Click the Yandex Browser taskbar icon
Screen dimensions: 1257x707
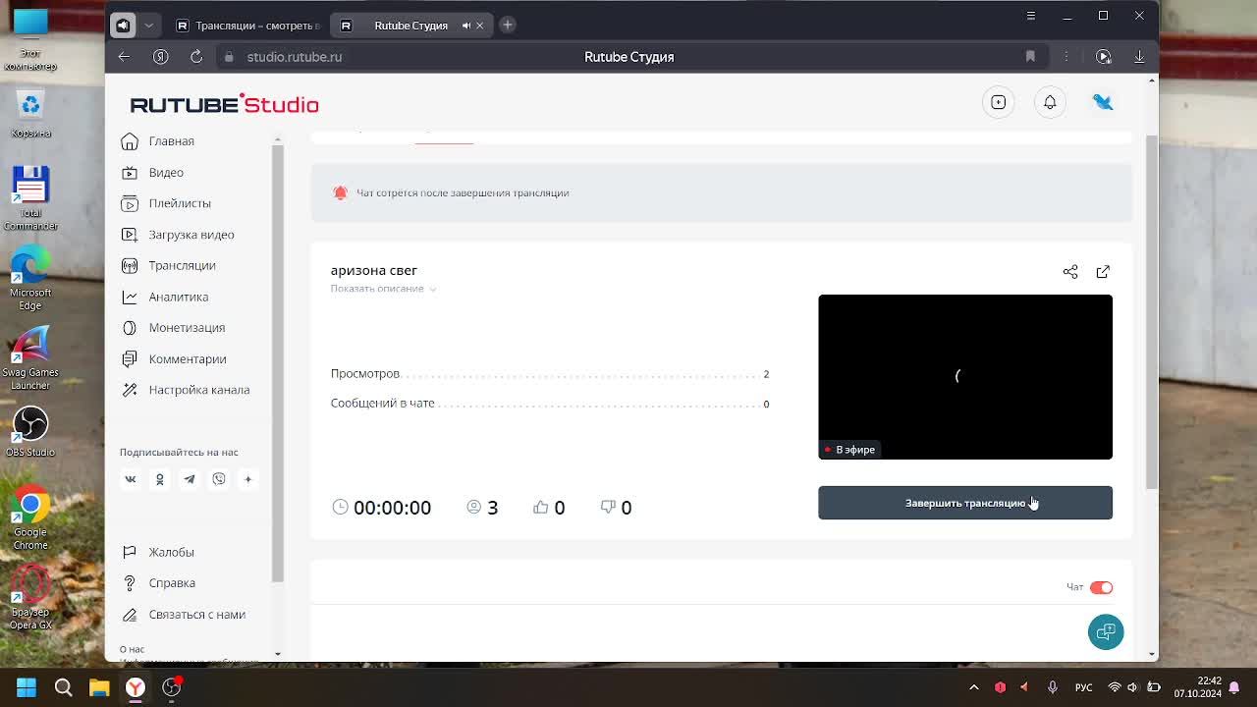tap(136, 687)
